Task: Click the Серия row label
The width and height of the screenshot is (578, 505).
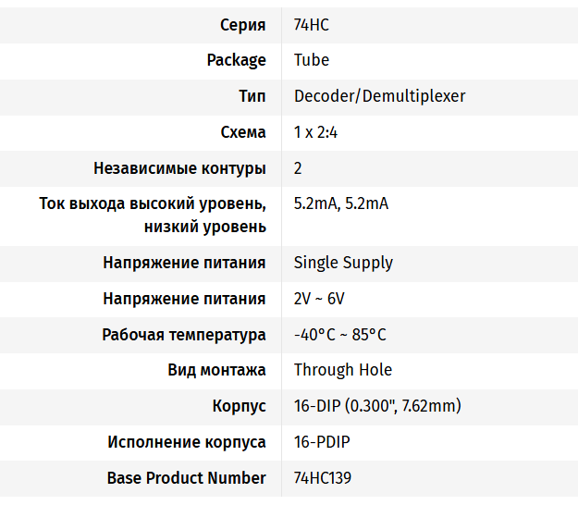Action: 243,25
